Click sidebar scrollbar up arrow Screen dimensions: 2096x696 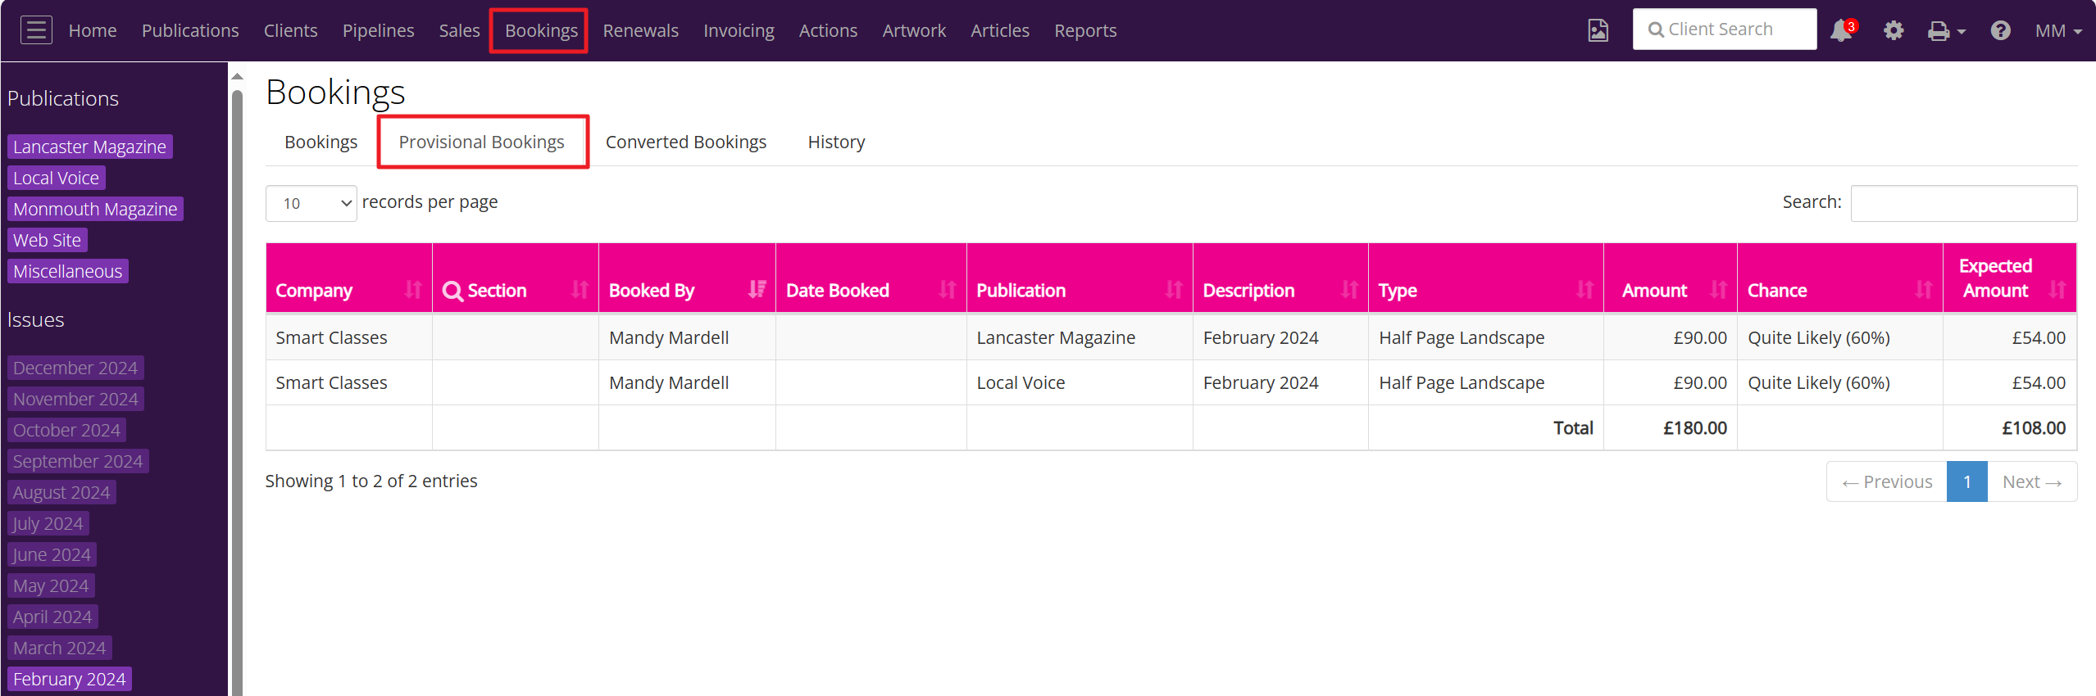(x=237, y=76)
